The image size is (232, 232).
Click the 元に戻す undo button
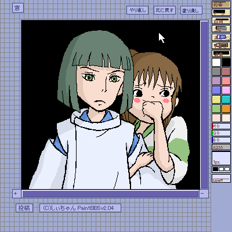[x=165, y=10]
